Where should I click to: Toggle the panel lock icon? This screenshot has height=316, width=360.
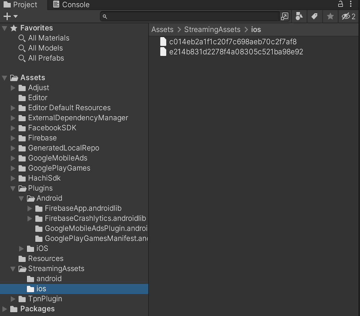[340, 4]
